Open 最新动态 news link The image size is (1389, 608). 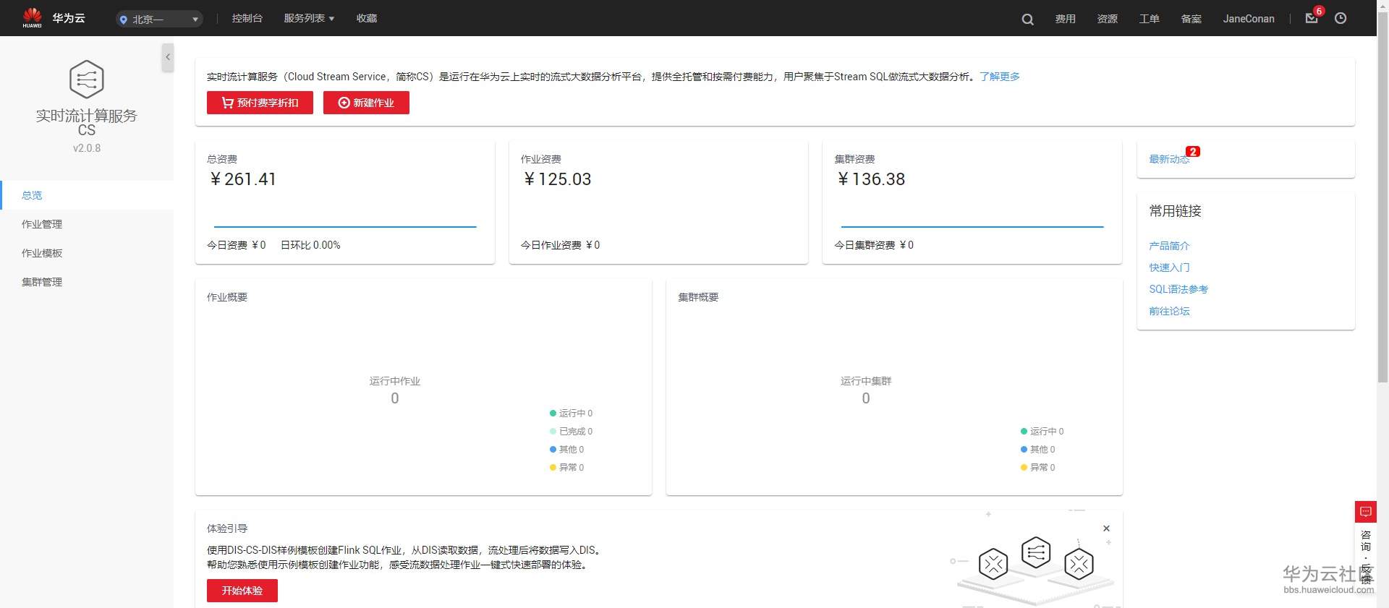coord(1169,159)
